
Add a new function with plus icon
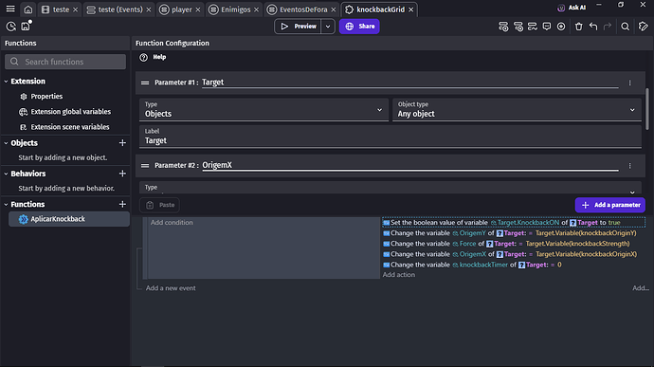click(122, 204)
